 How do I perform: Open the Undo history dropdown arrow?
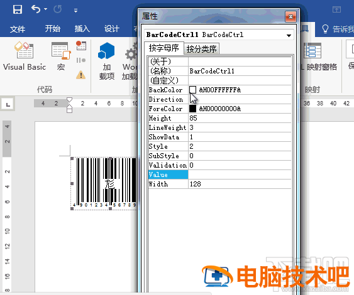pos(46,9)
